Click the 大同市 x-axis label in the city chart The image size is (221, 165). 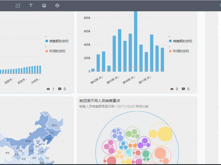click(35, 81)
